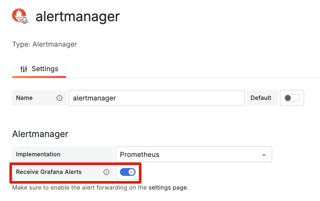Click the sliders icon beside Settings

click(x=24, y=69)
